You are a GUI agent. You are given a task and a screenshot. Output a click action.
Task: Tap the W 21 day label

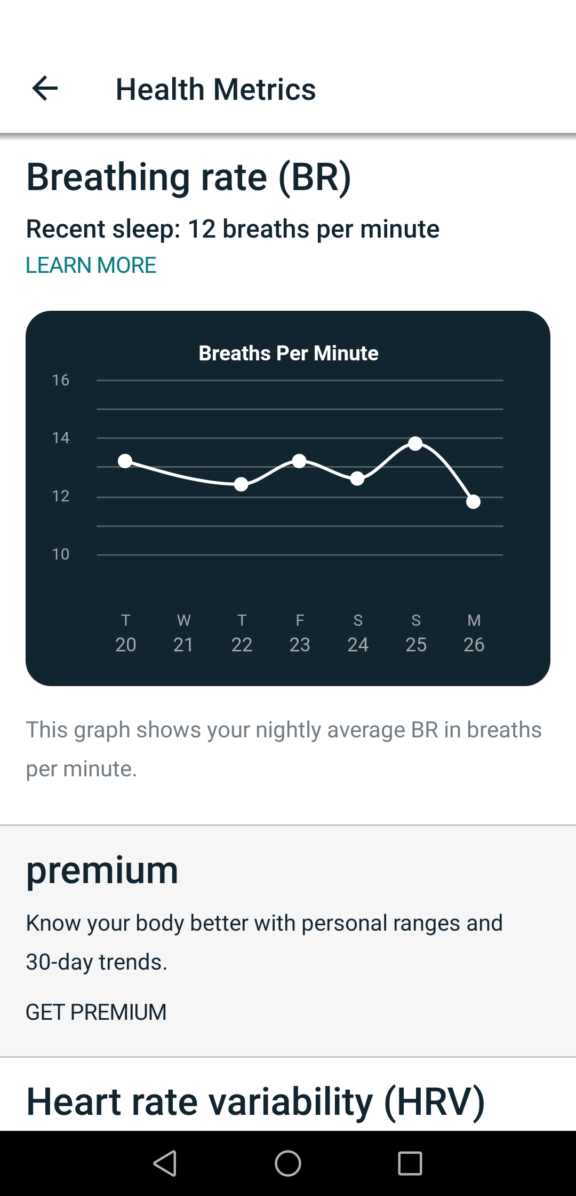point(183,633)
